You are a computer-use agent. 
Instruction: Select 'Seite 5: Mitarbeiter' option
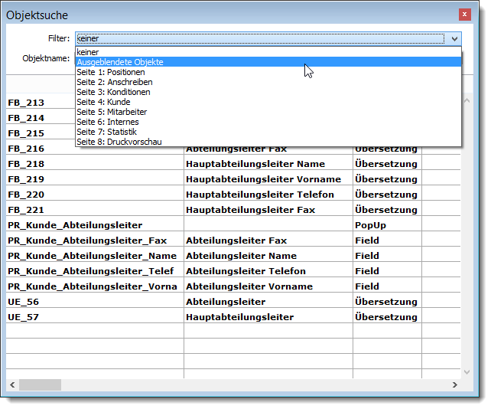tap(113, 112)
